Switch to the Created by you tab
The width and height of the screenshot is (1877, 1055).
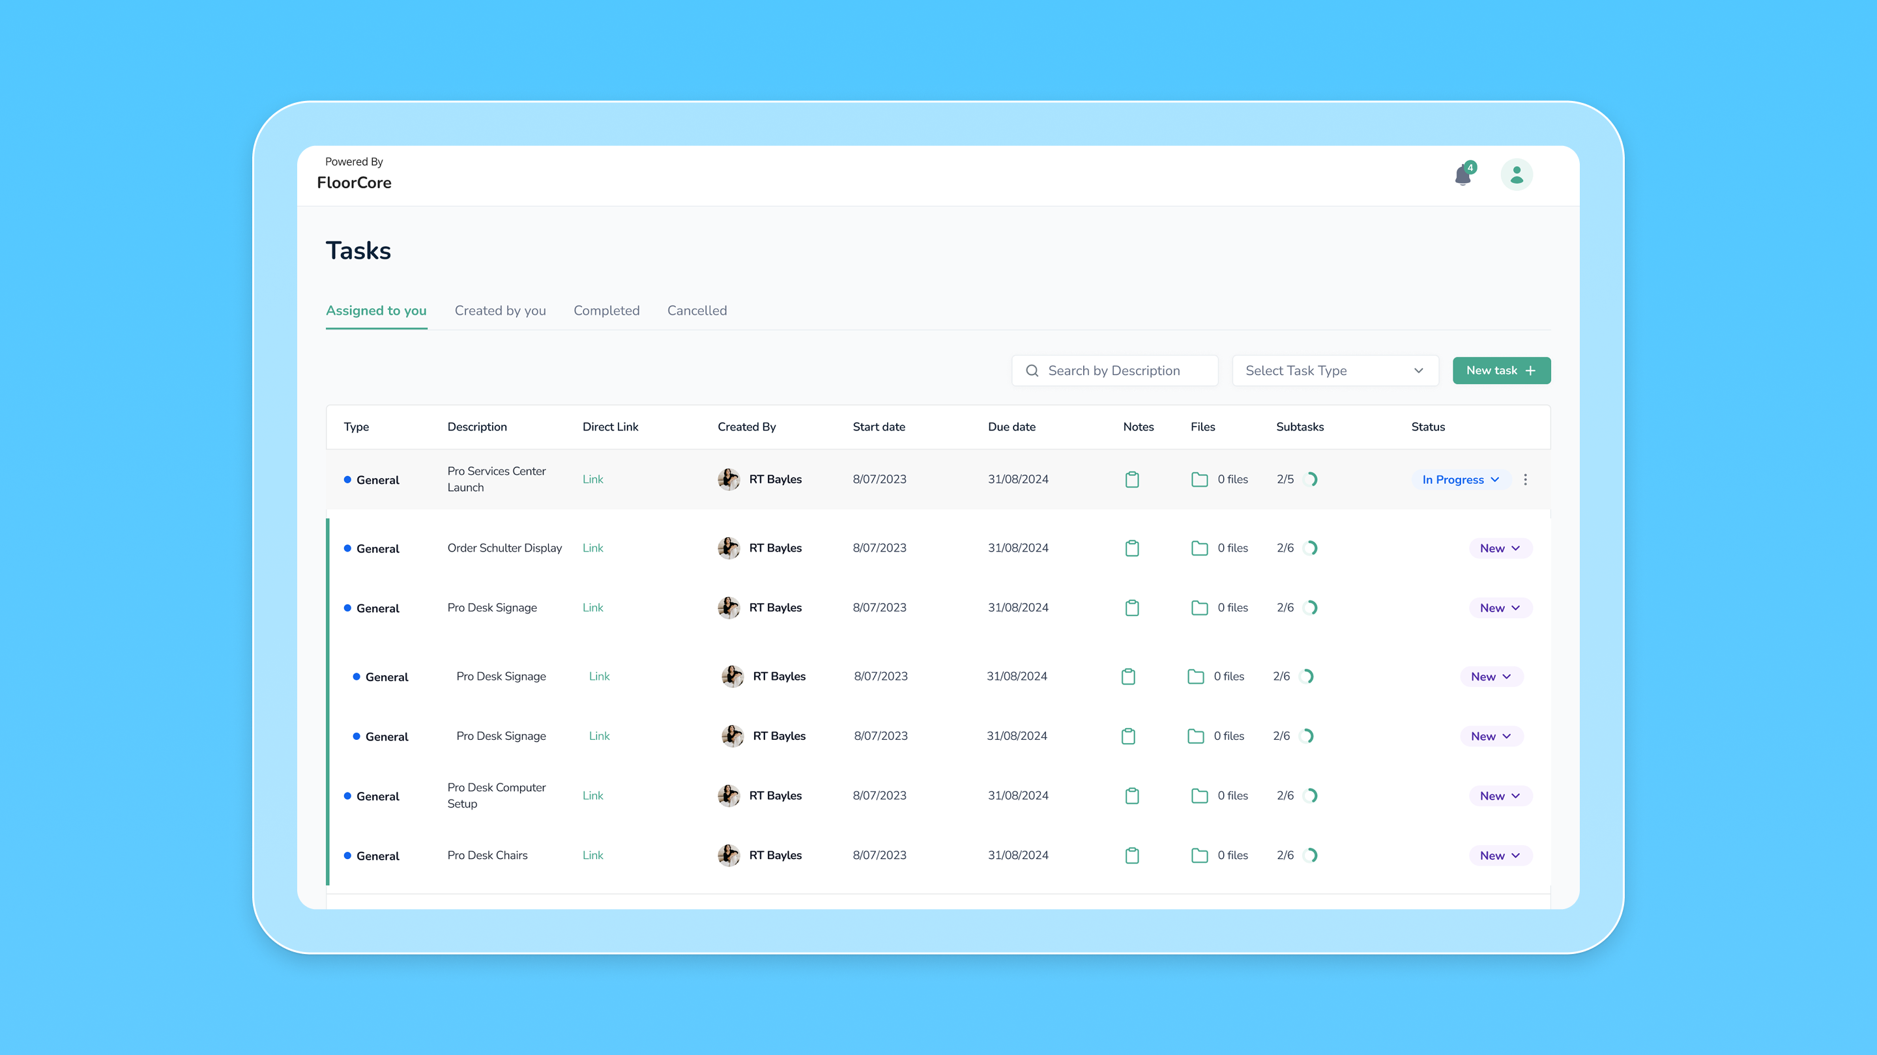[x=500, y=310]
